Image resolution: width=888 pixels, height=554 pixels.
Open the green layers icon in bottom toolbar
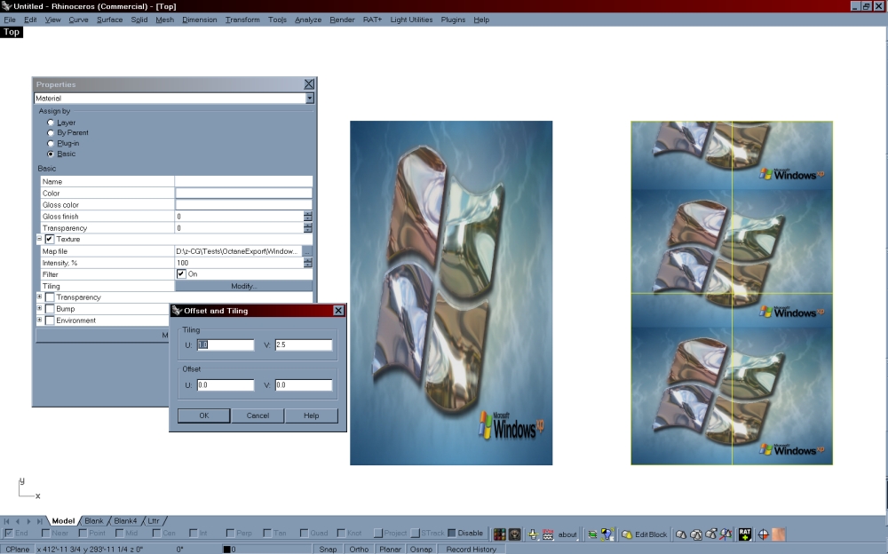592,534
